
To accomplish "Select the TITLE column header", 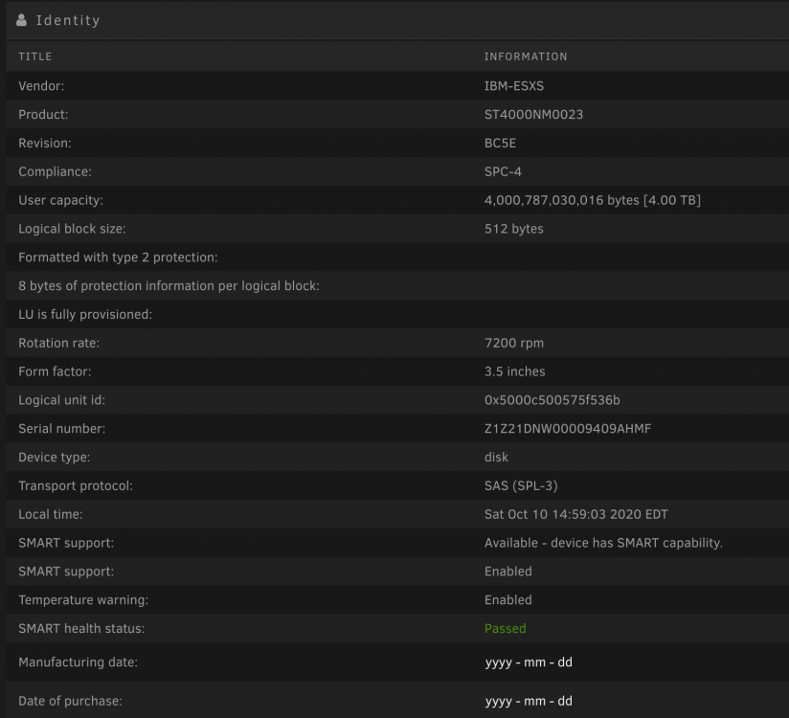I will point(35,56).
